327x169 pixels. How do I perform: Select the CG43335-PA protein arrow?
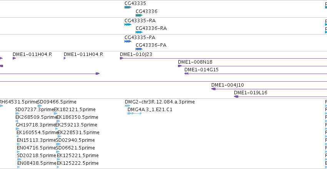pos(128,41)
